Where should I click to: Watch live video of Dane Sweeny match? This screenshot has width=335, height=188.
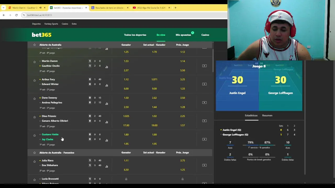click(204, 102)
